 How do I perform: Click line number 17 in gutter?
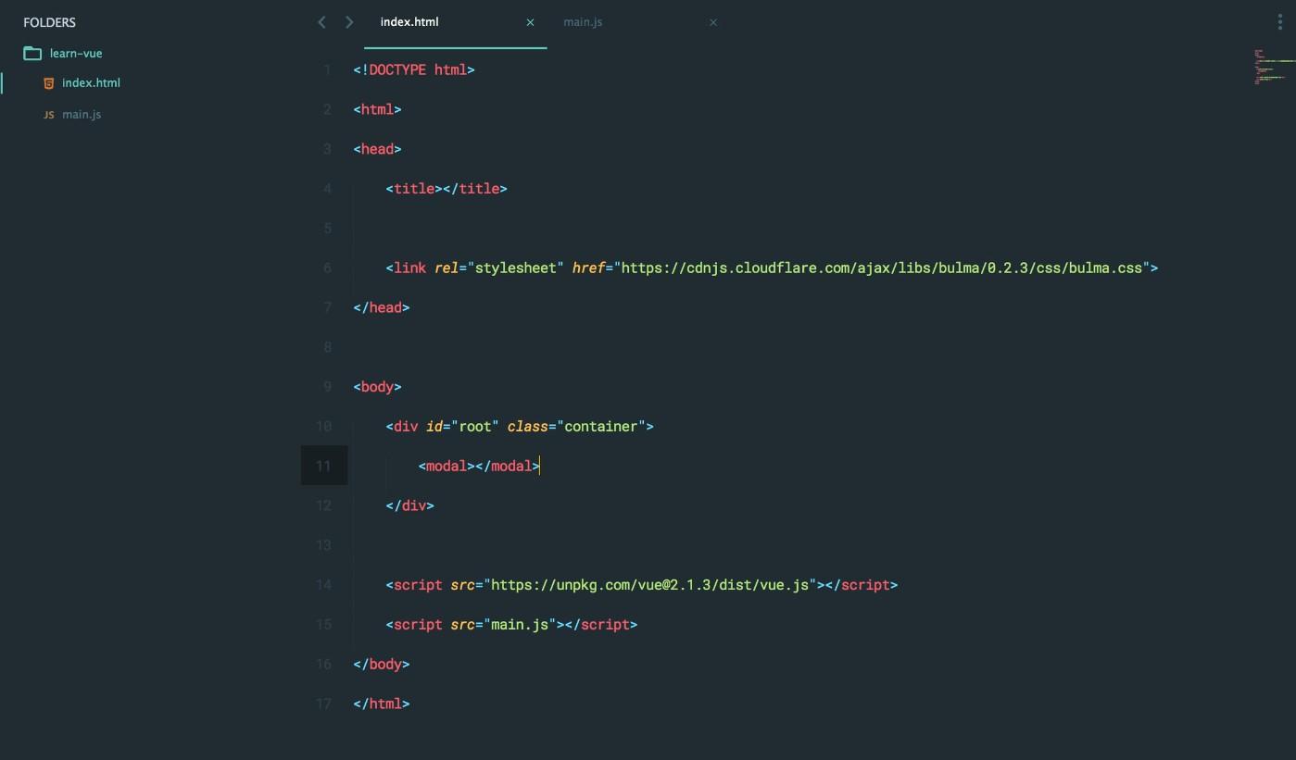pos(323,704)
